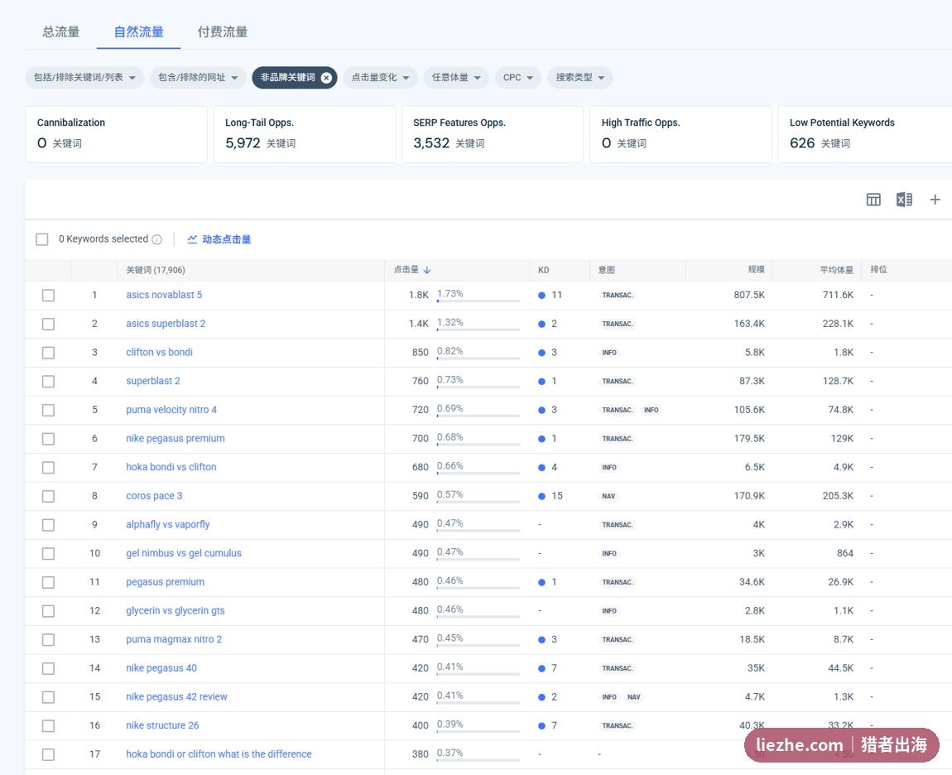Select the clifton vs bondi row checkbox
952x775 pixels.
(48, 352)
